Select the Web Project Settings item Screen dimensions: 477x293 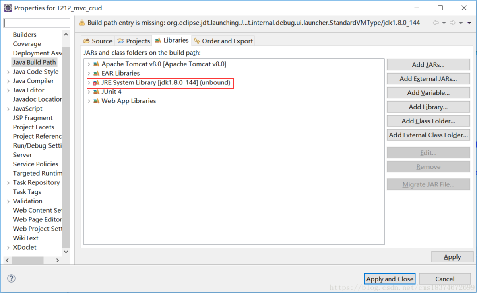37,229
